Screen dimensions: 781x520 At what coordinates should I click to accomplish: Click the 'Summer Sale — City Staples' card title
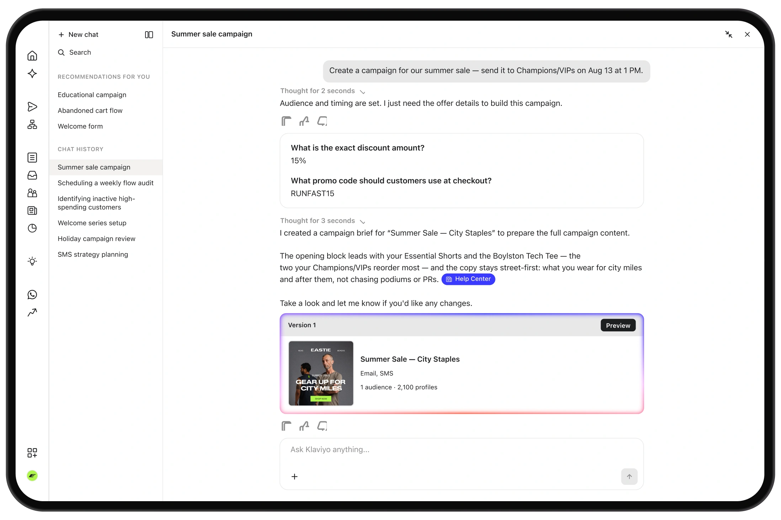[x=410, y=359]
